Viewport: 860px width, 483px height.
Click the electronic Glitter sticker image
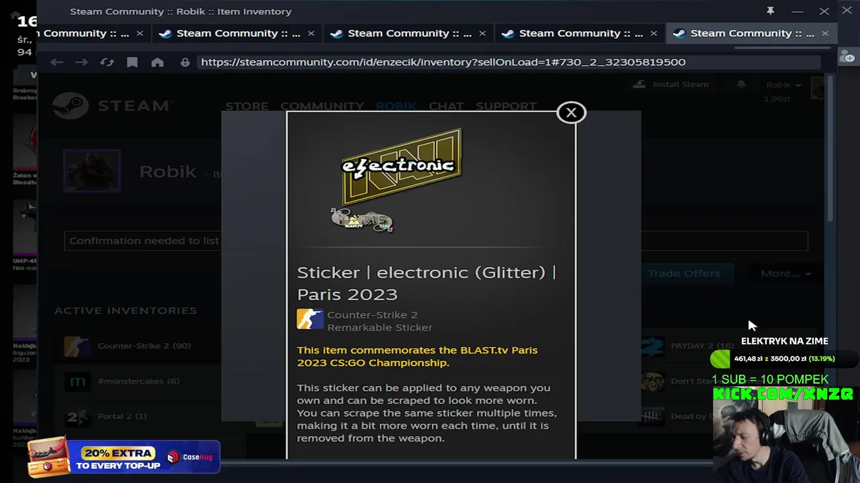point(401,166)
